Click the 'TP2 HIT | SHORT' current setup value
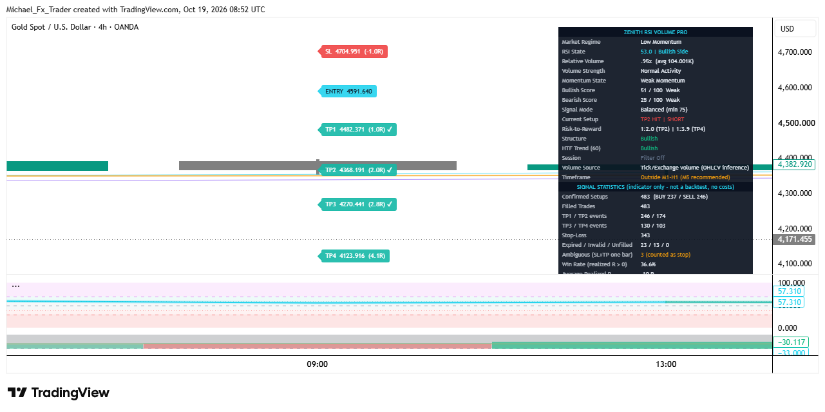This screenshot has height=412, width=825. (x=662, y=119)
